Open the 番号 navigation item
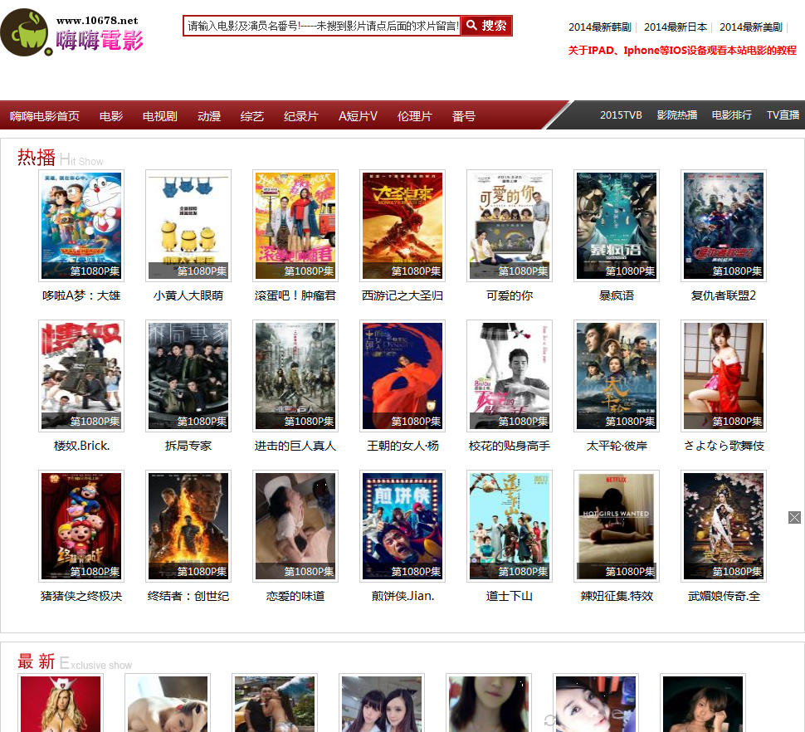Screen dimensions: 805x732 point(464,116)
